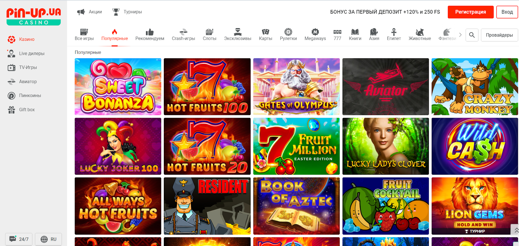
Task: Open the Sweet Bonanza game thumbnail
Action: 118,87
